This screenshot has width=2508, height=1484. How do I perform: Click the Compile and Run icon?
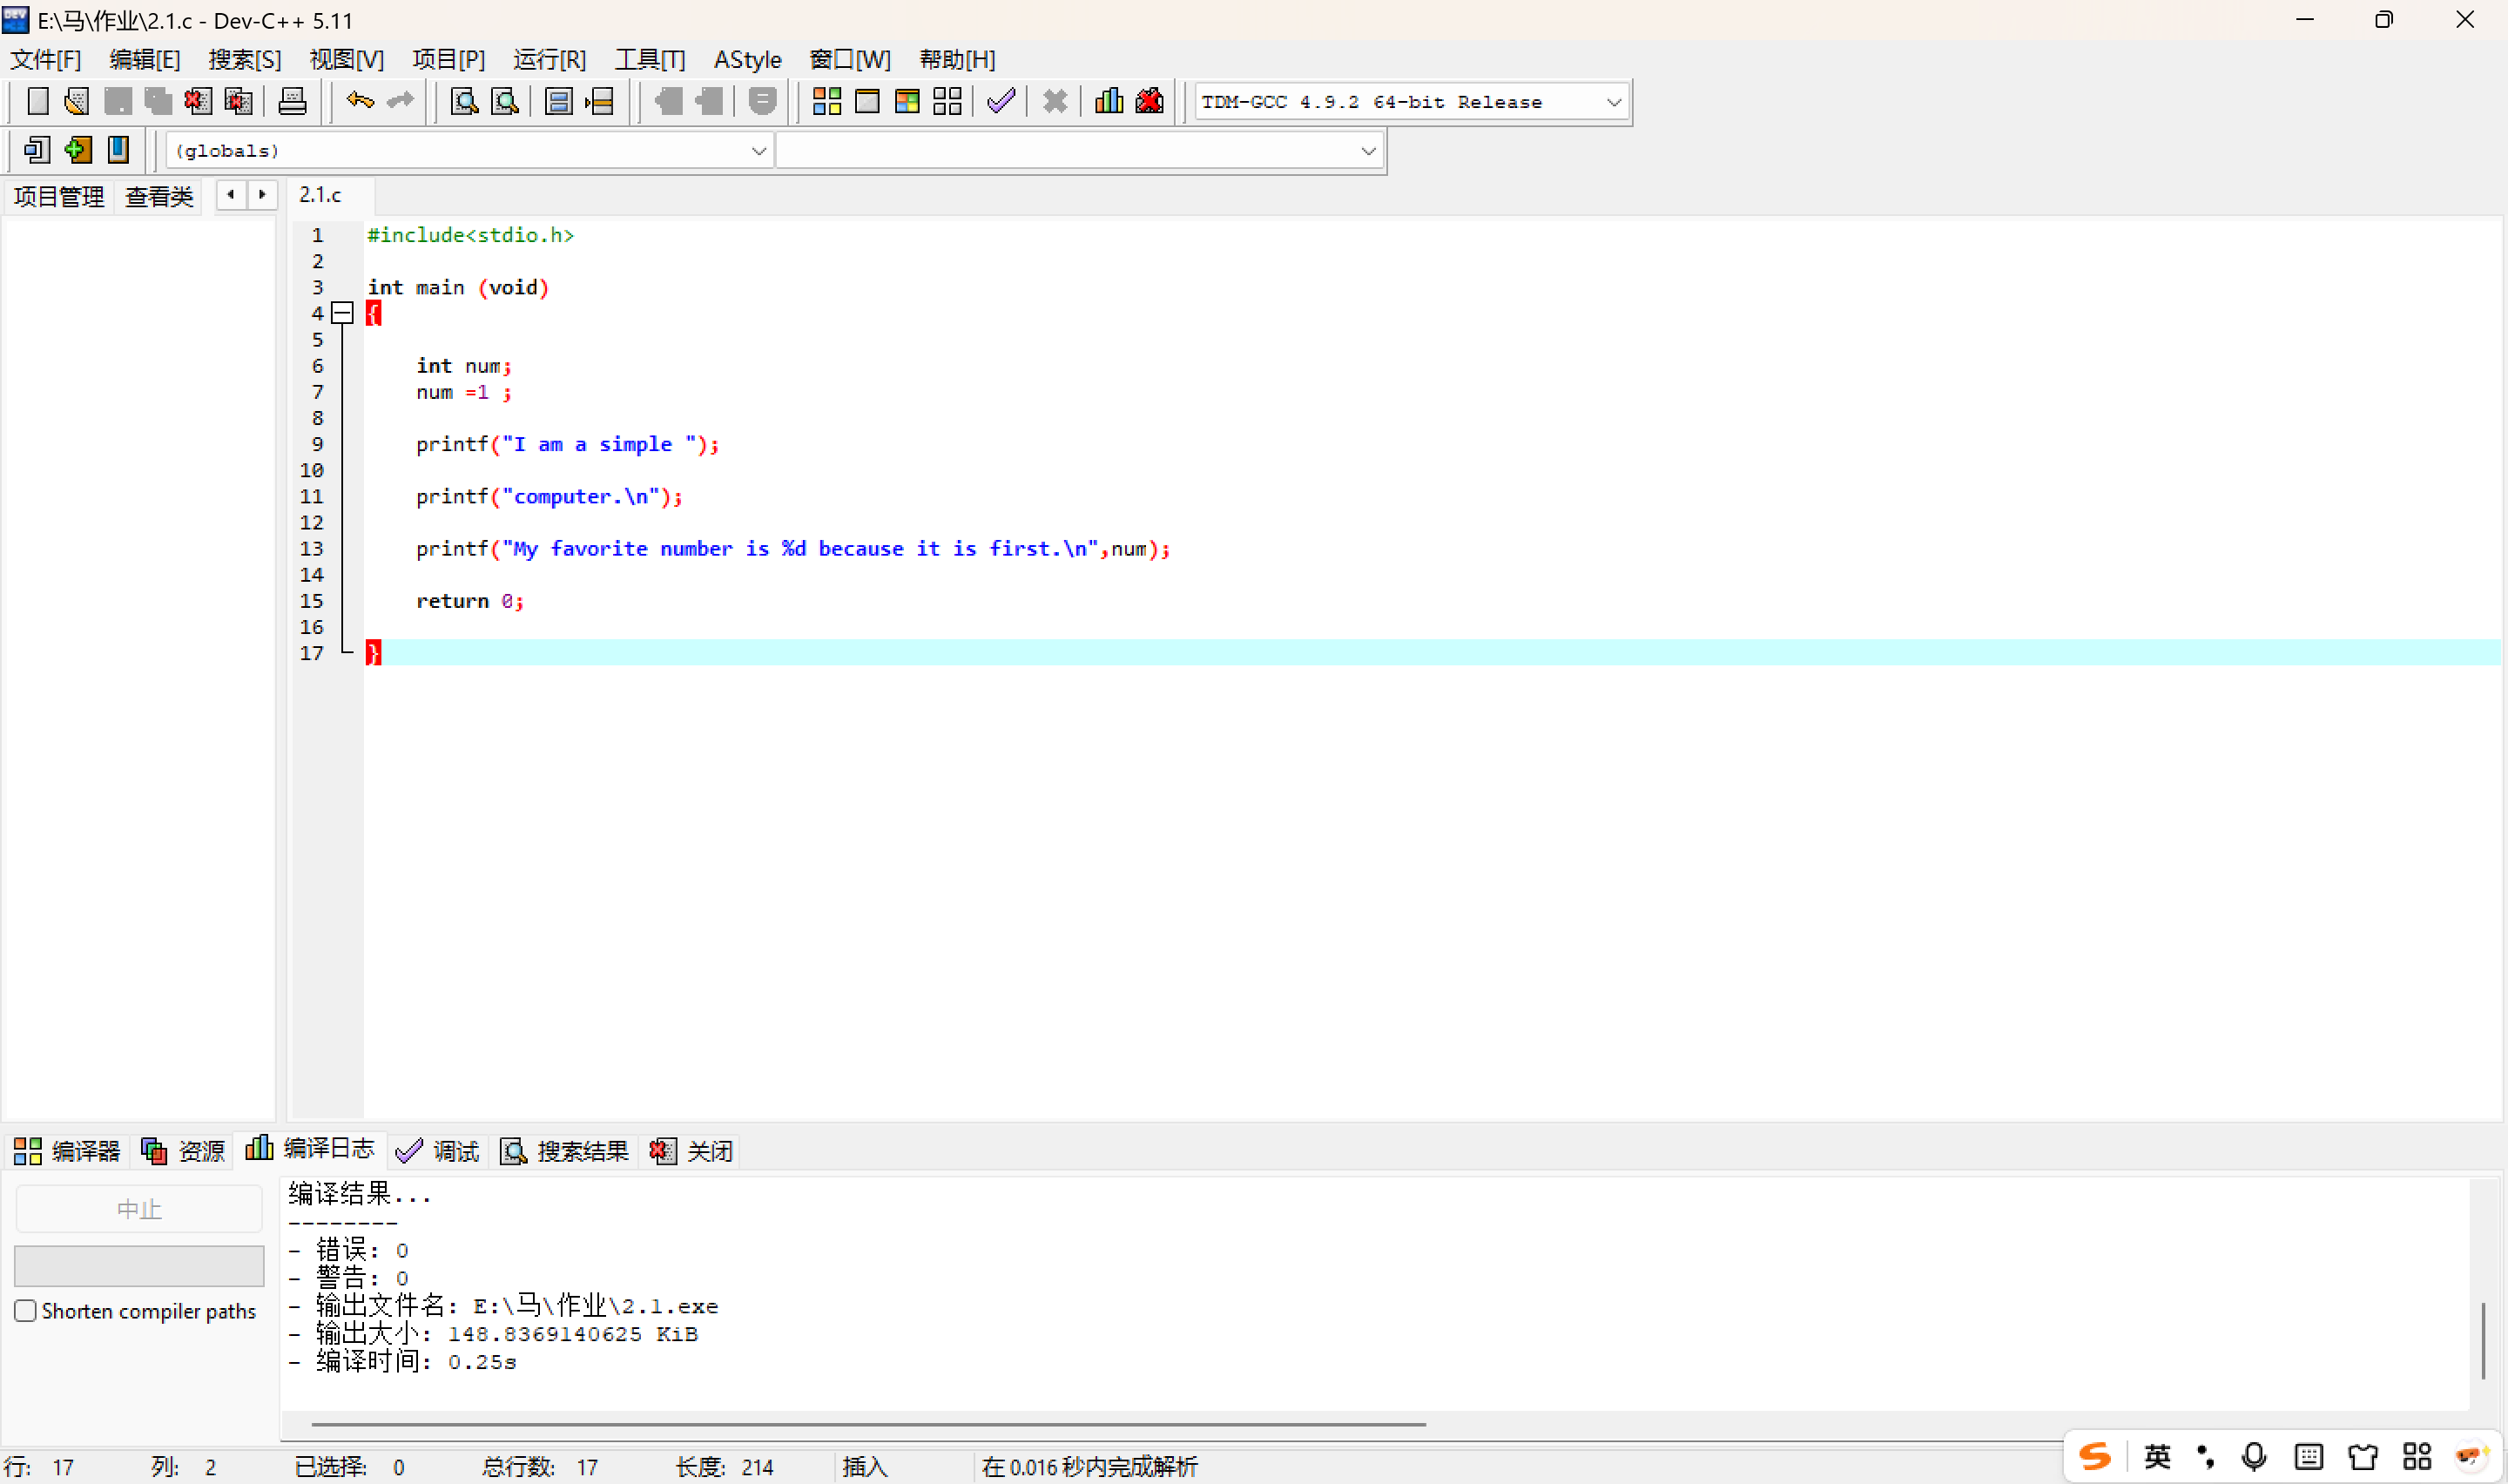click(x=907, y=101)
